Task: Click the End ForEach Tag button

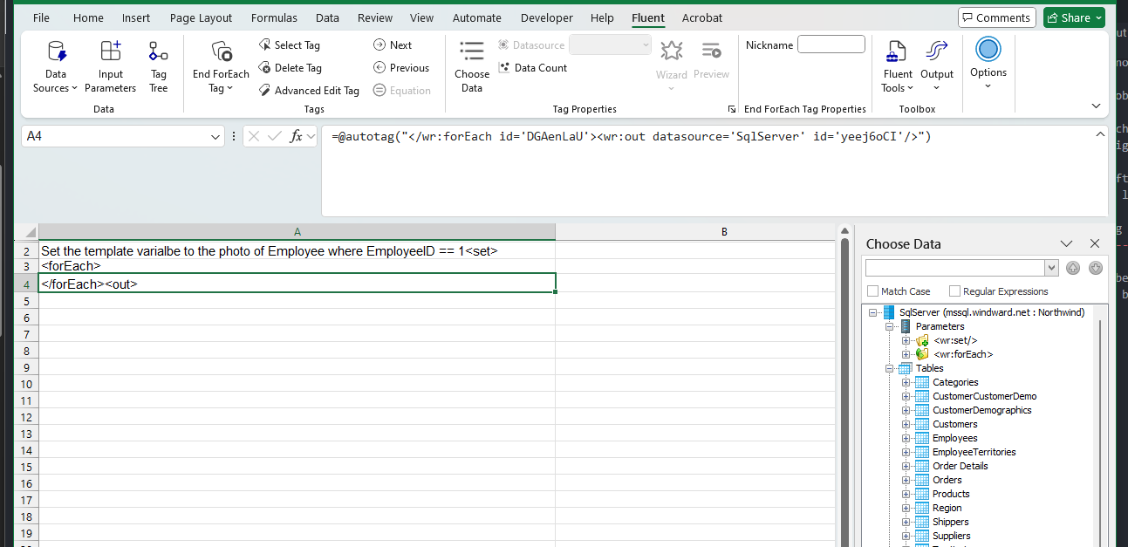Action: 221,66
